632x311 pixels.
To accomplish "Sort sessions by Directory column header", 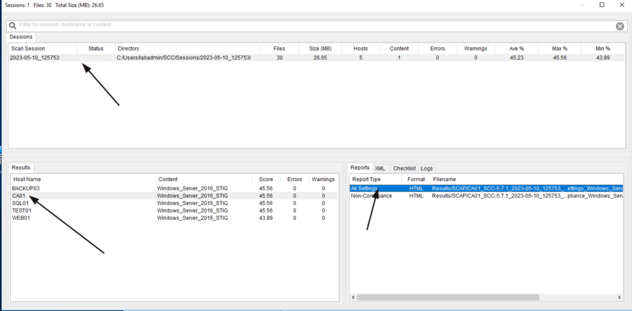I will pyautogui.click(x=188, y=48).
